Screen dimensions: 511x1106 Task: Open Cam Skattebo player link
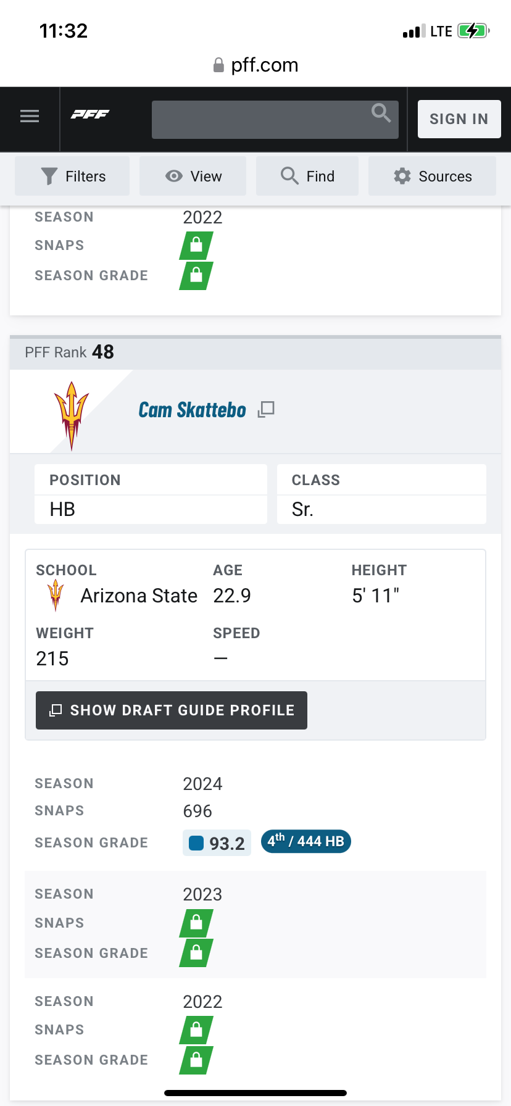point(192,410)
